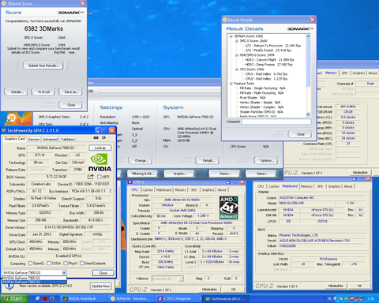Select highlighted second GeForce 7900 GS entry
This screenshot has width=379, height=303.
tap(35, 282)
